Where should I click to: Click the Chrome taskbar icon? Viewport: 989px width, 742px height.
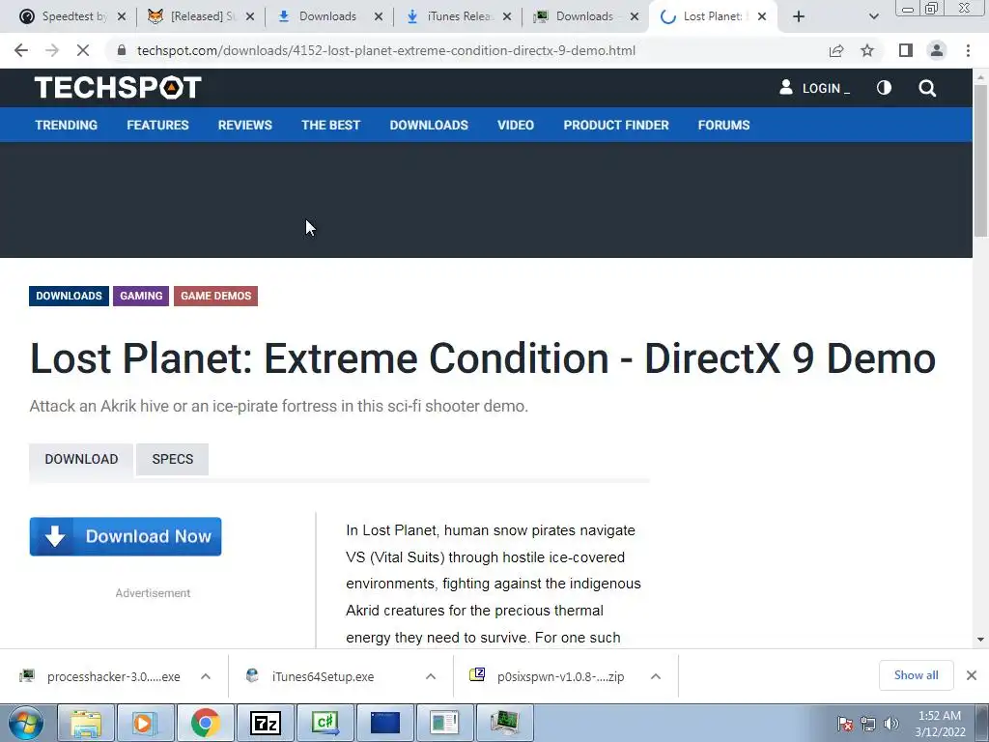(205, 723)
